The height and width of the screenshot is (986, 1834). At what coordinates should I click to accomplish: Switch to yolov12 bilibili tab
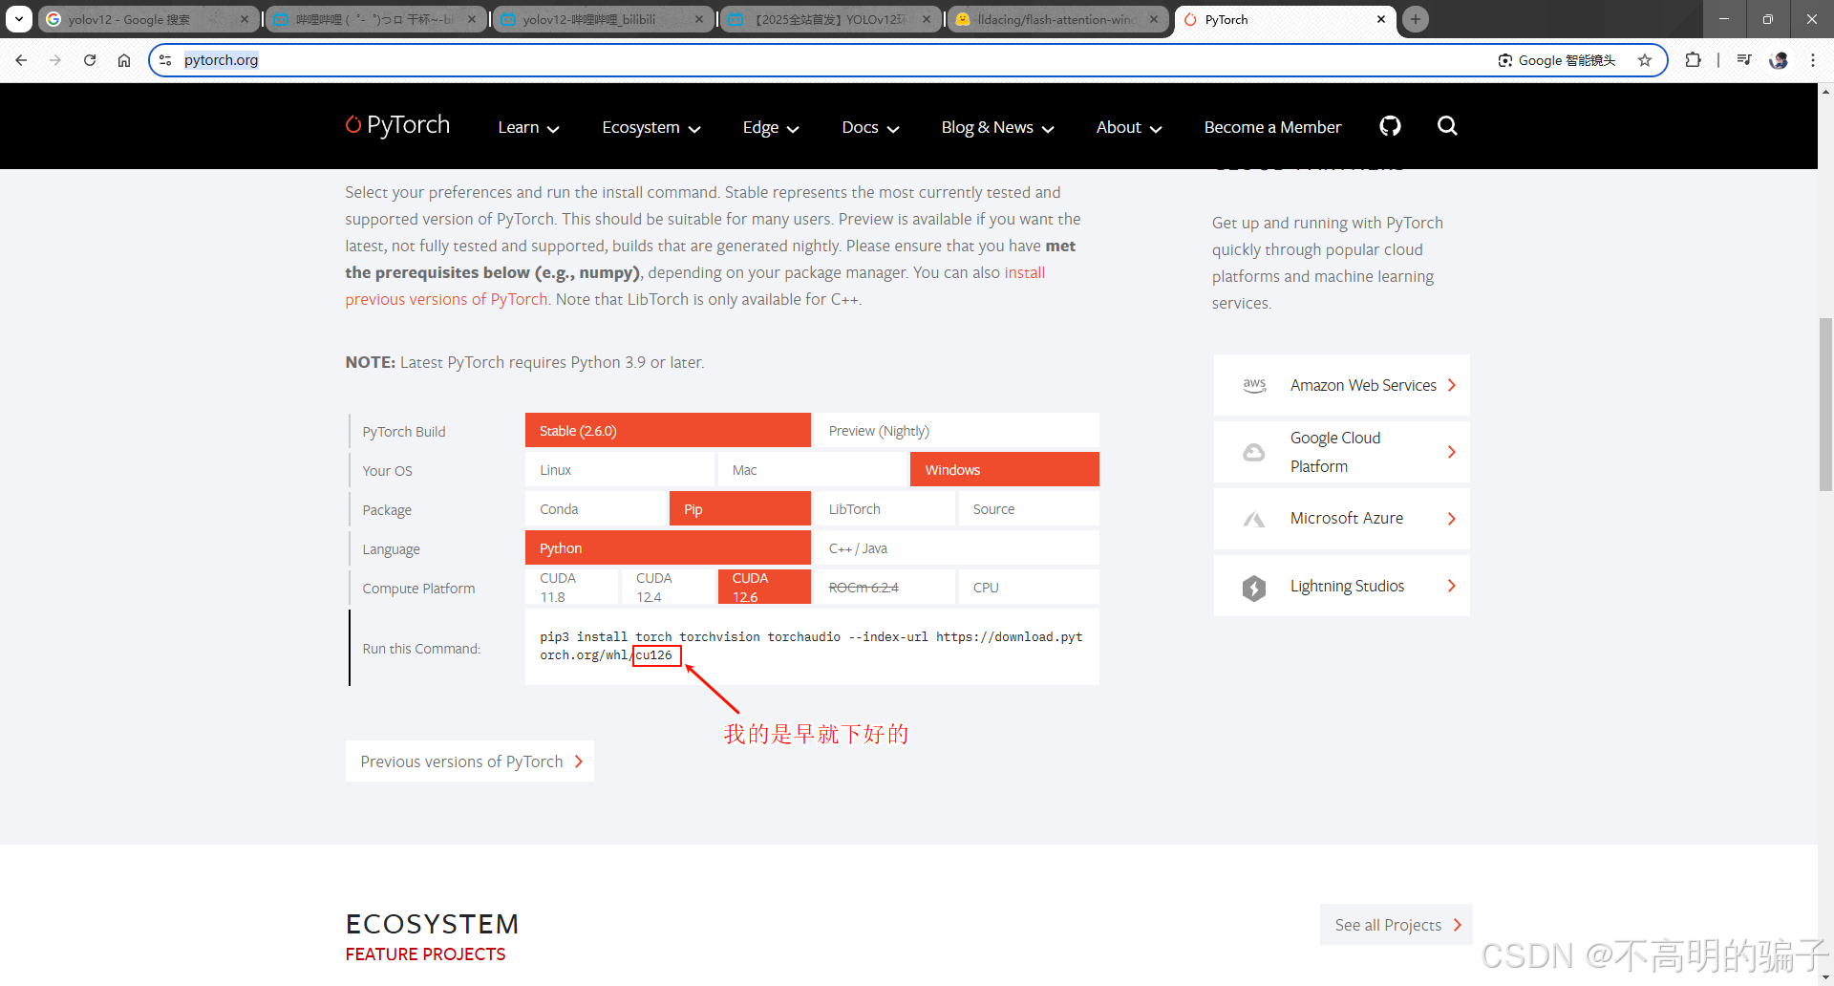click(602, 19)
